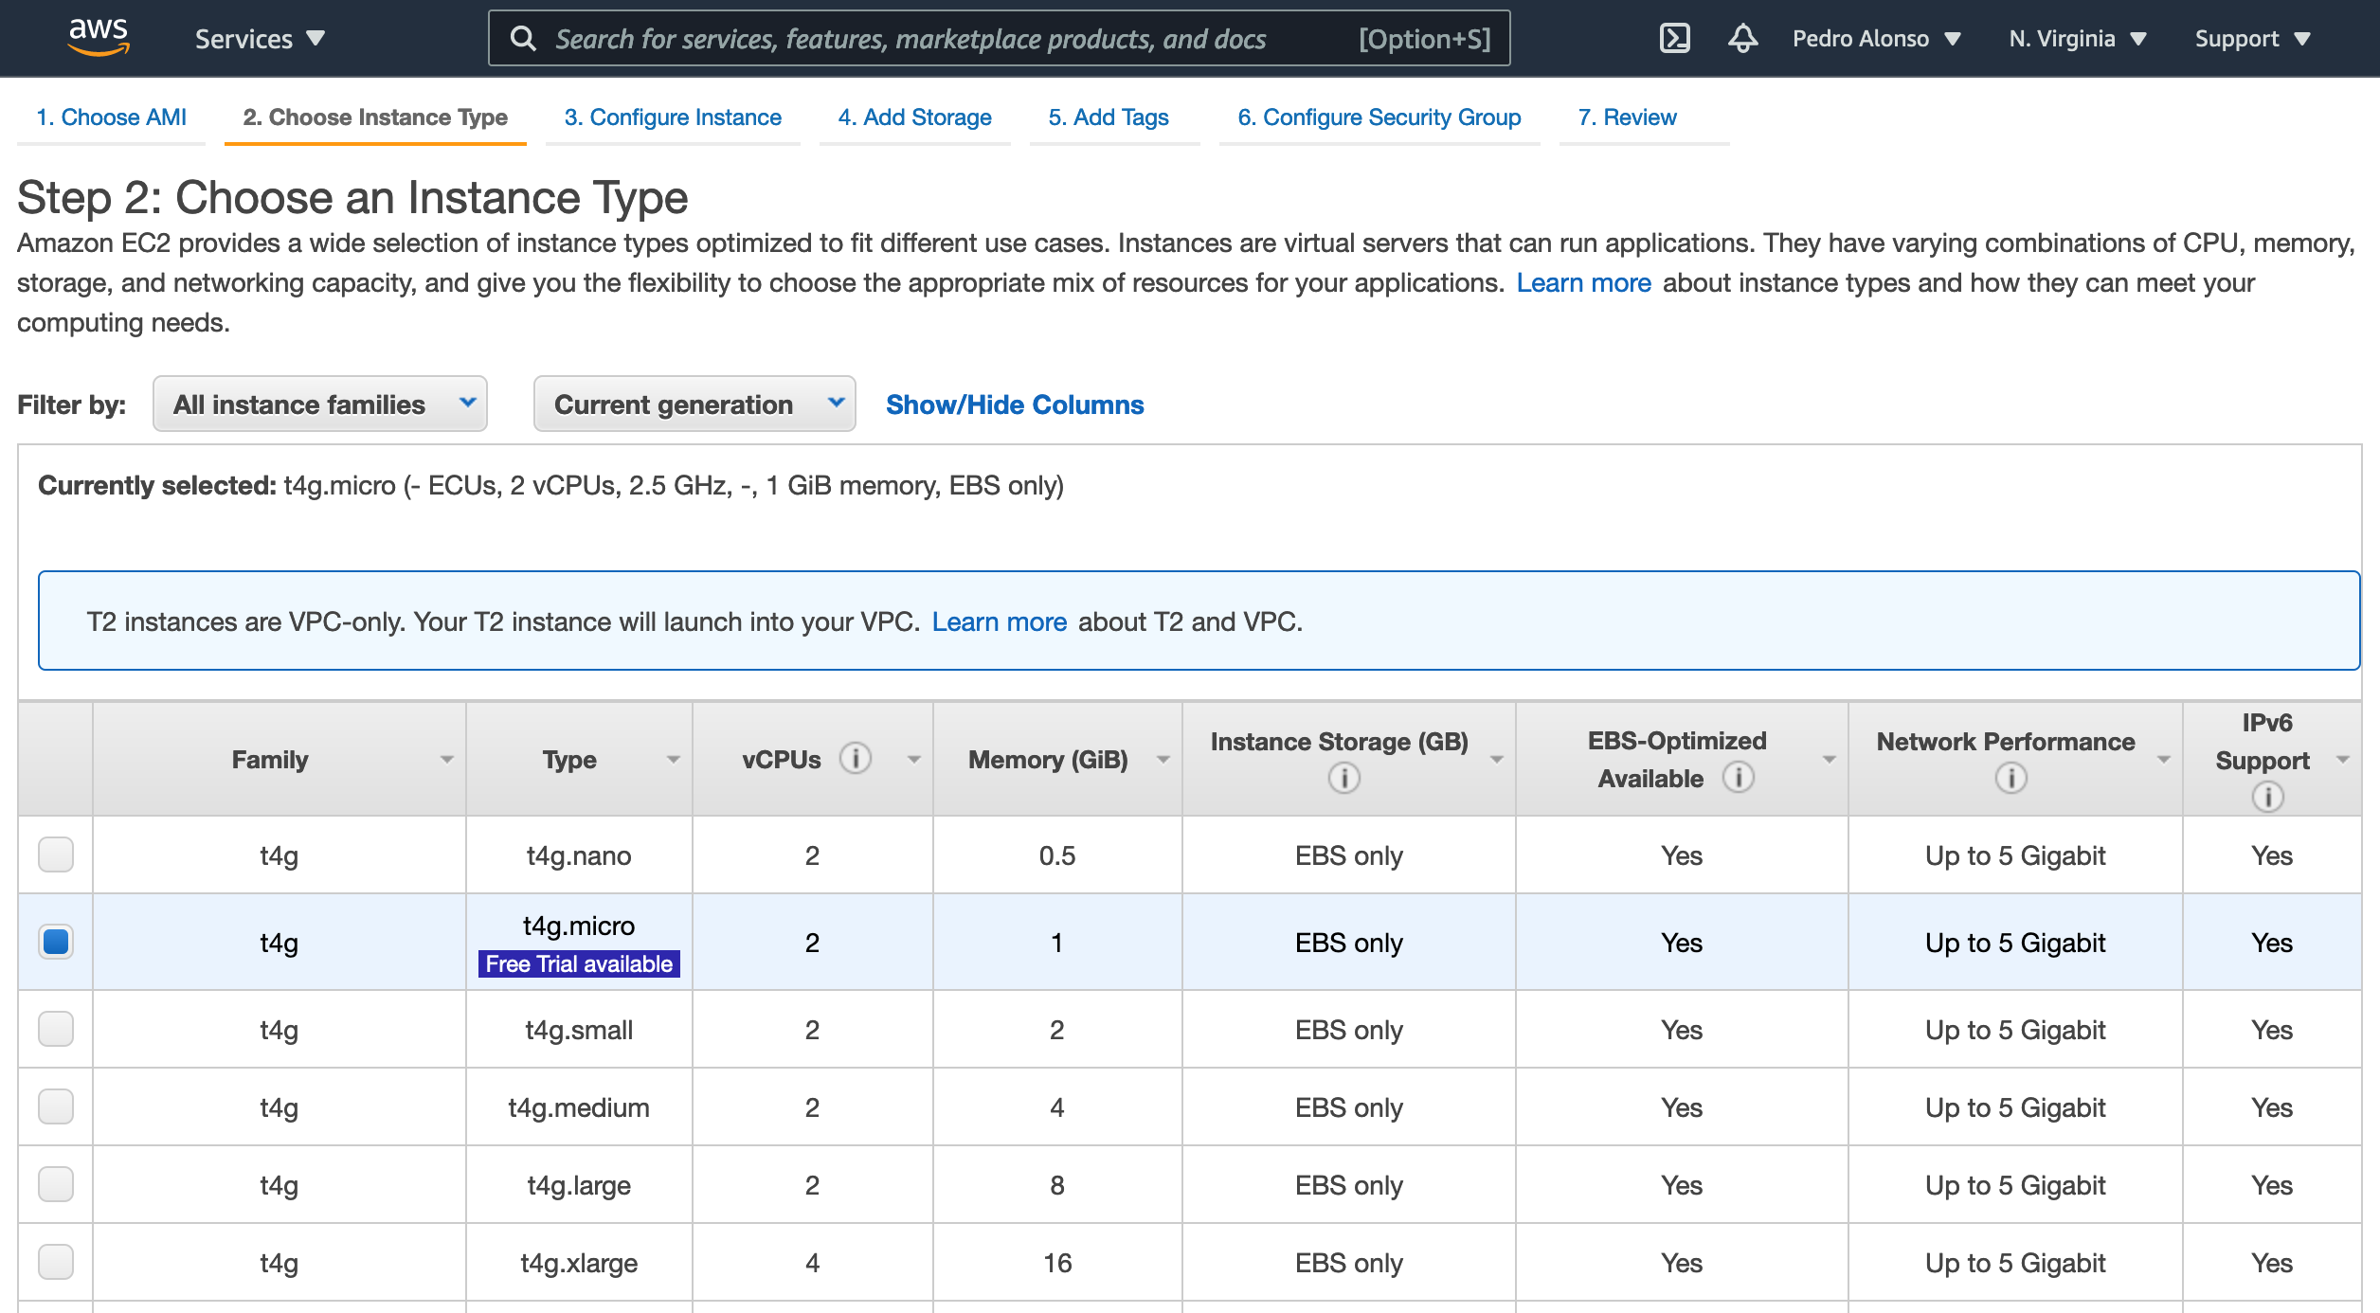The image size is (2380, 1313).
Task: Open the Current generation dropdown
Action: [694, 405]
